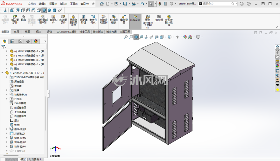Click the Undo arrow icon
This screenshot has width=280, height=161.
[x=142, y=3]
